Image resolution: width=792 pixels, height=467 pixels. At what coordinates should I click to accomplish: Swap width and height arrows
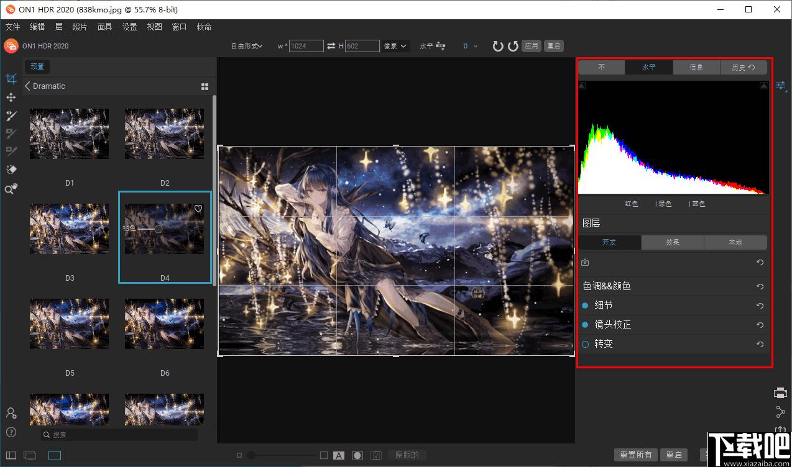331,46
